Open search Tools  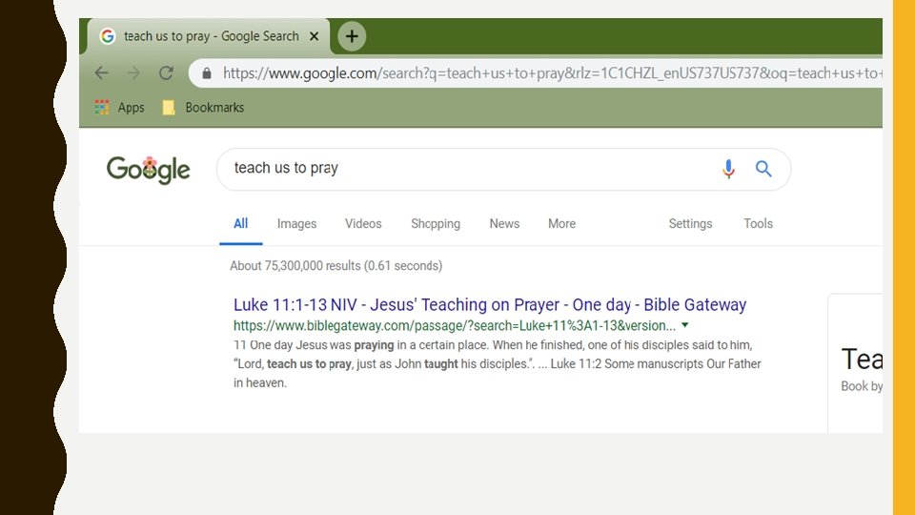(x=758, y=223)
